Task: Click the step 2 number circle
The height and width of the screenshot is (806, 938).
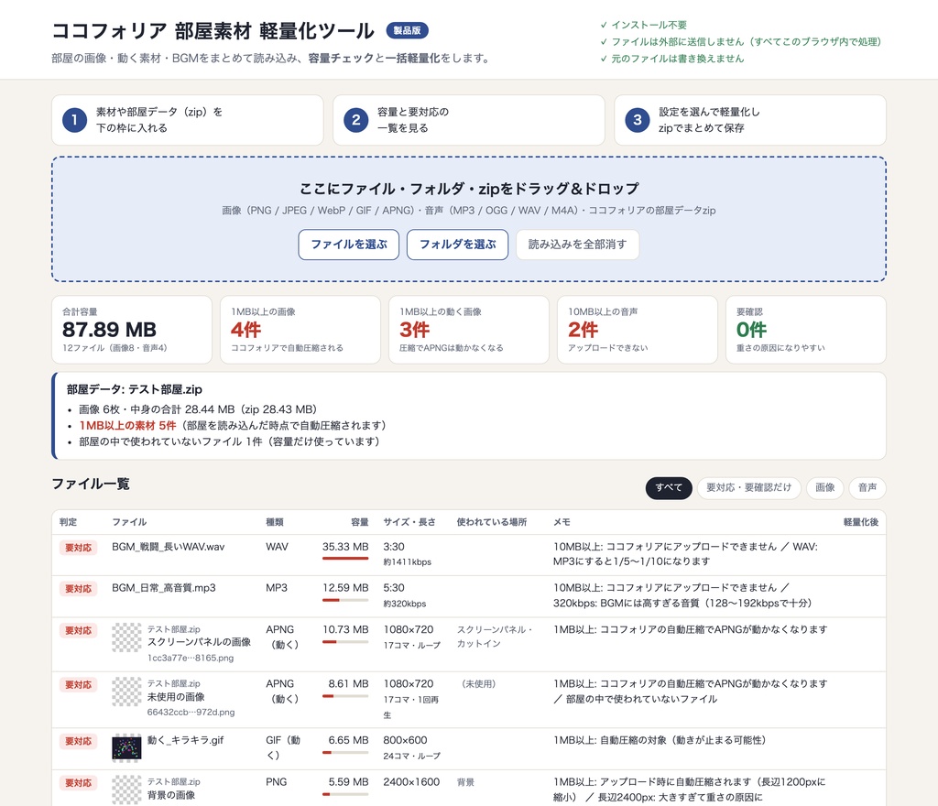Action: tap(356, 120)
